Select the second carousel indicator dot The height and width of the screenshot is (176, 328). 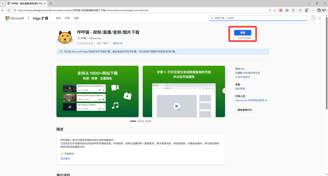click(141, 121)
